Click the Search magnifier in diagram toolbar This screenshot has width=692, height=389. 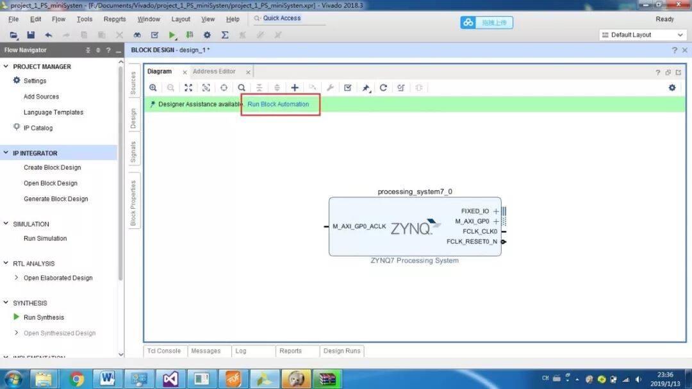[x=242, y=87]
